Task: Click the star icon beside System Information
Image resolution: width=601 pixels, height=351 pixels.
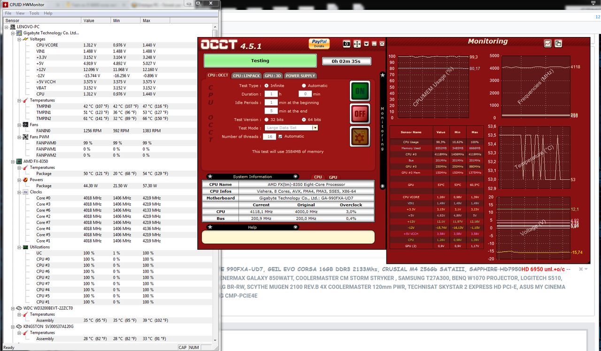Action: point(210,176)
